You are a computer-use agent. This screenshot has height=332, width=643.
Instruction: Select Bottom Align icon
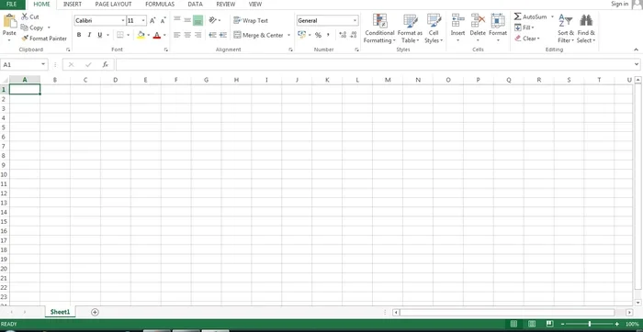198,20
